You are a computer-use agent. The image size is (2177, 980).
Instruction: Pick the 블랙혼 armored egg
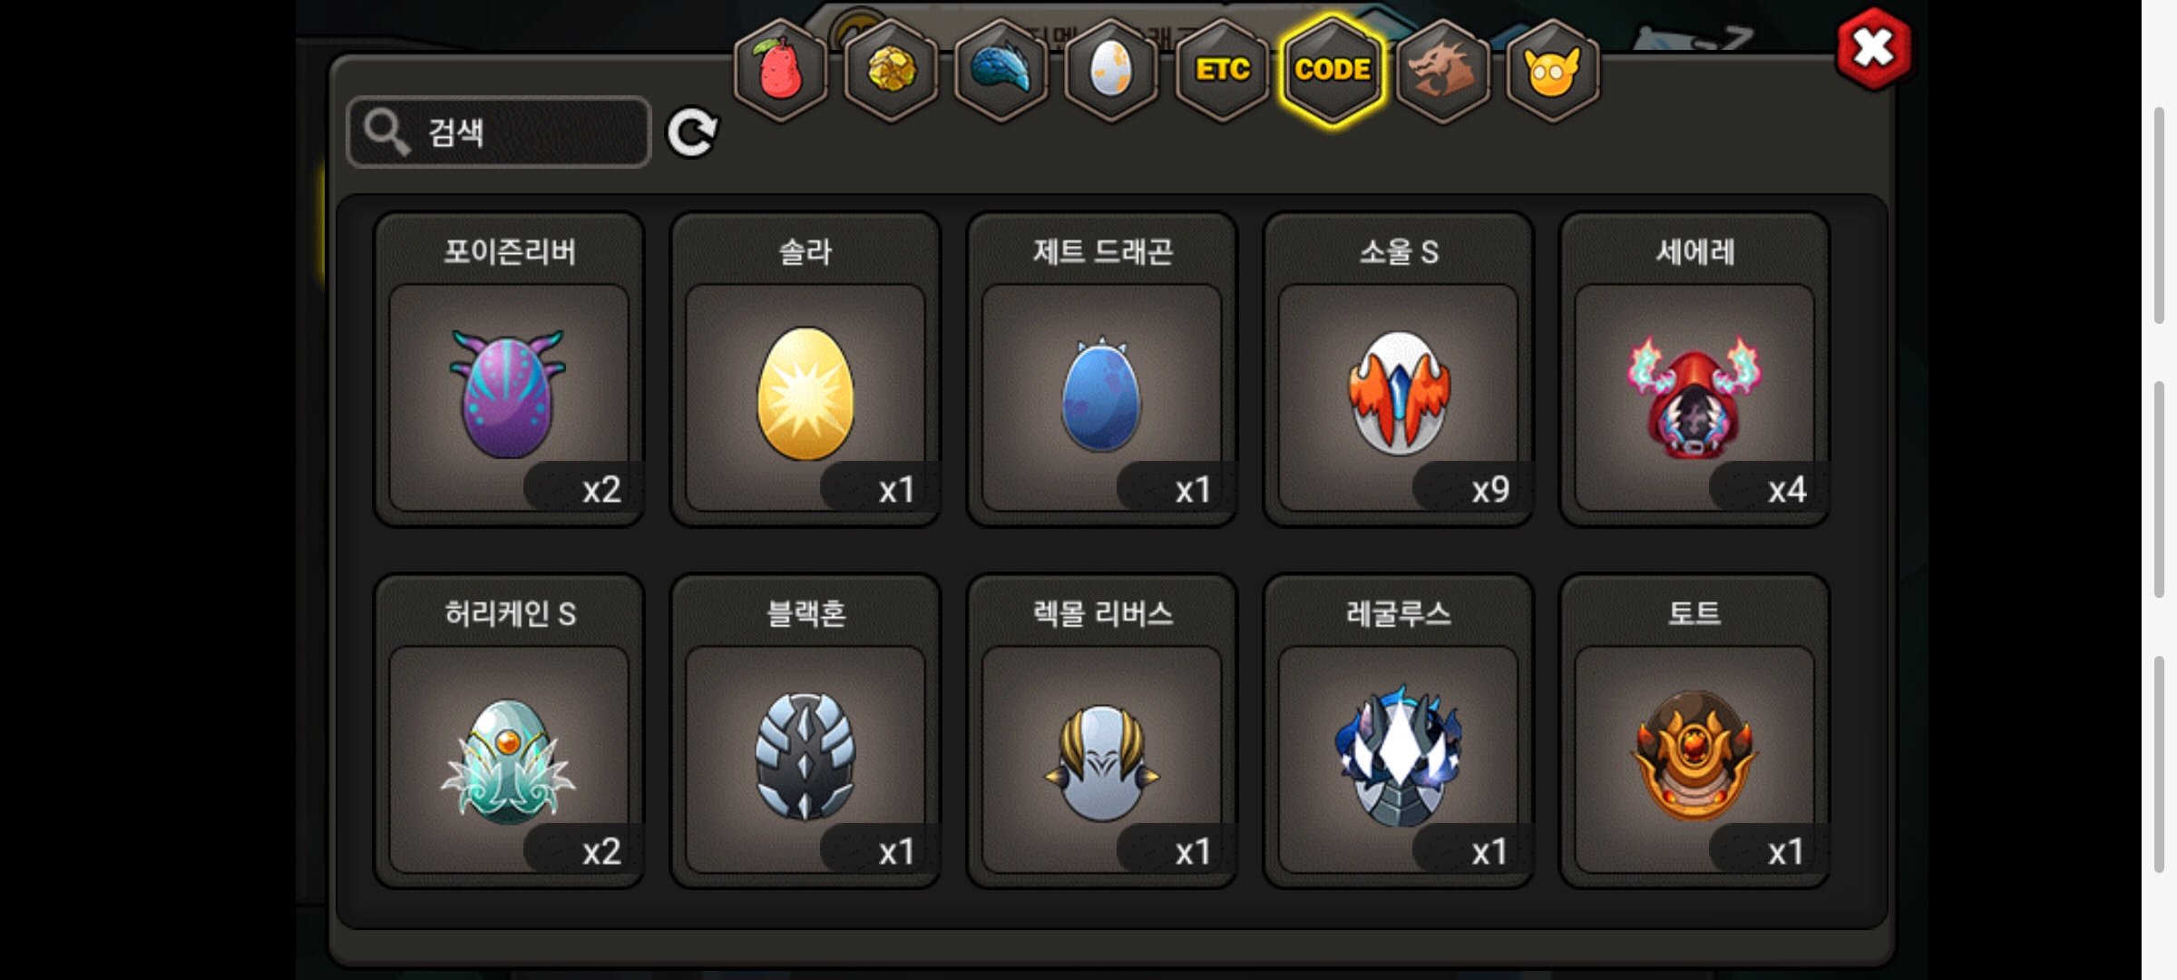pos(805,731)
